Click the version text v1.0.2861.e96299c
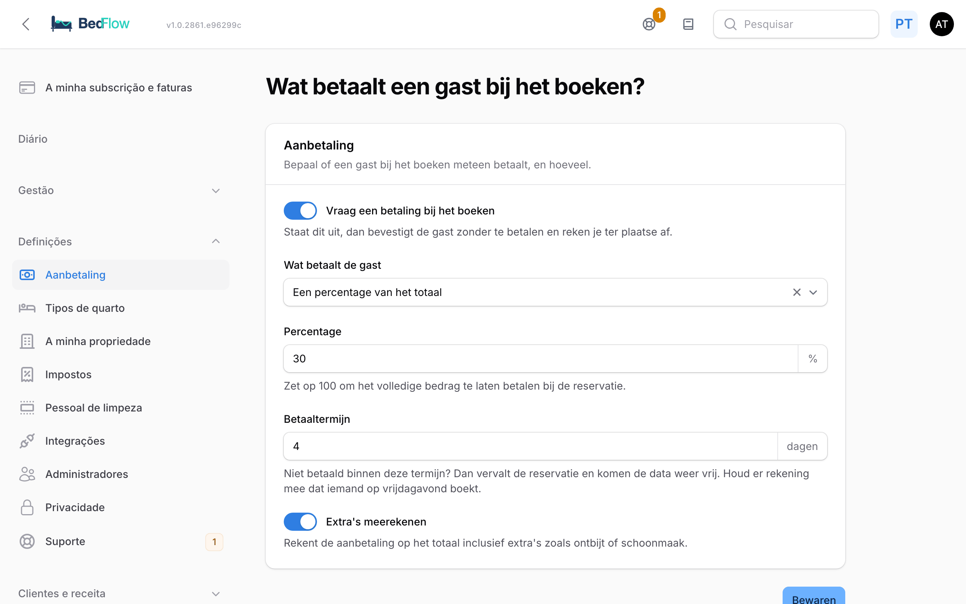This screenshot has height=604, width=966. tap(204, 25)
